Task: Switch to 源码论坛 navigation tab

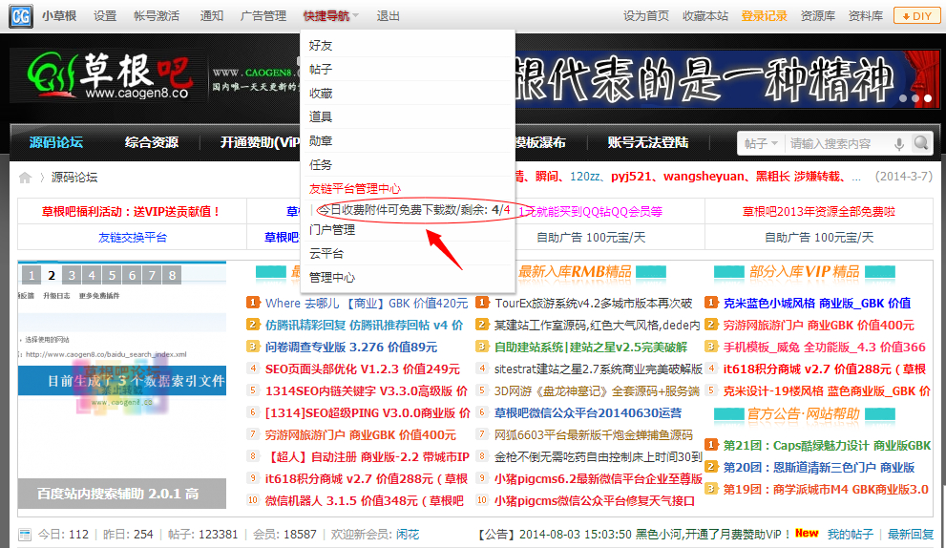Action: [x=56, y=142]
